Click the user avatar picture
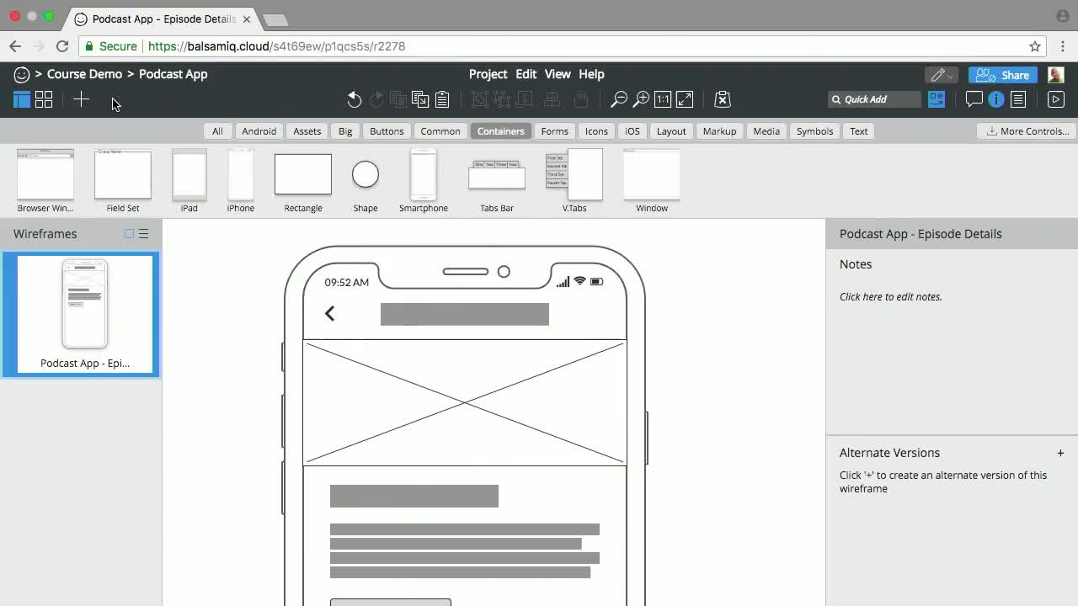Viewport: 1078px width, 606px height. [1056, 75]
